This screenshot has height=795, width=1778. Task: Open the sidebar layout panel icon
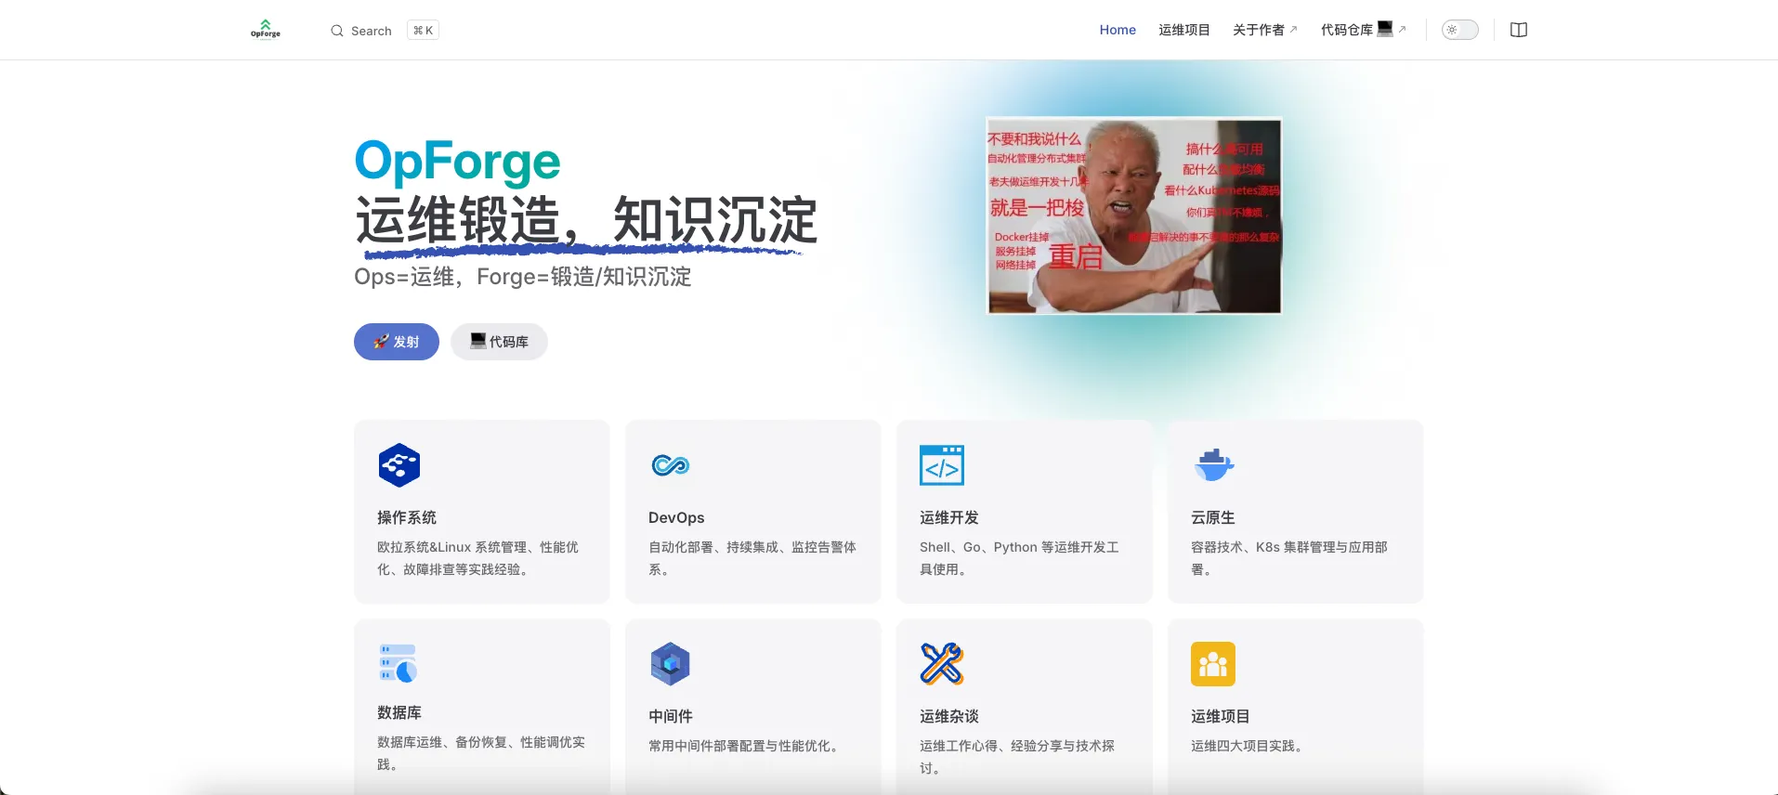click(x=1519, y=30)
